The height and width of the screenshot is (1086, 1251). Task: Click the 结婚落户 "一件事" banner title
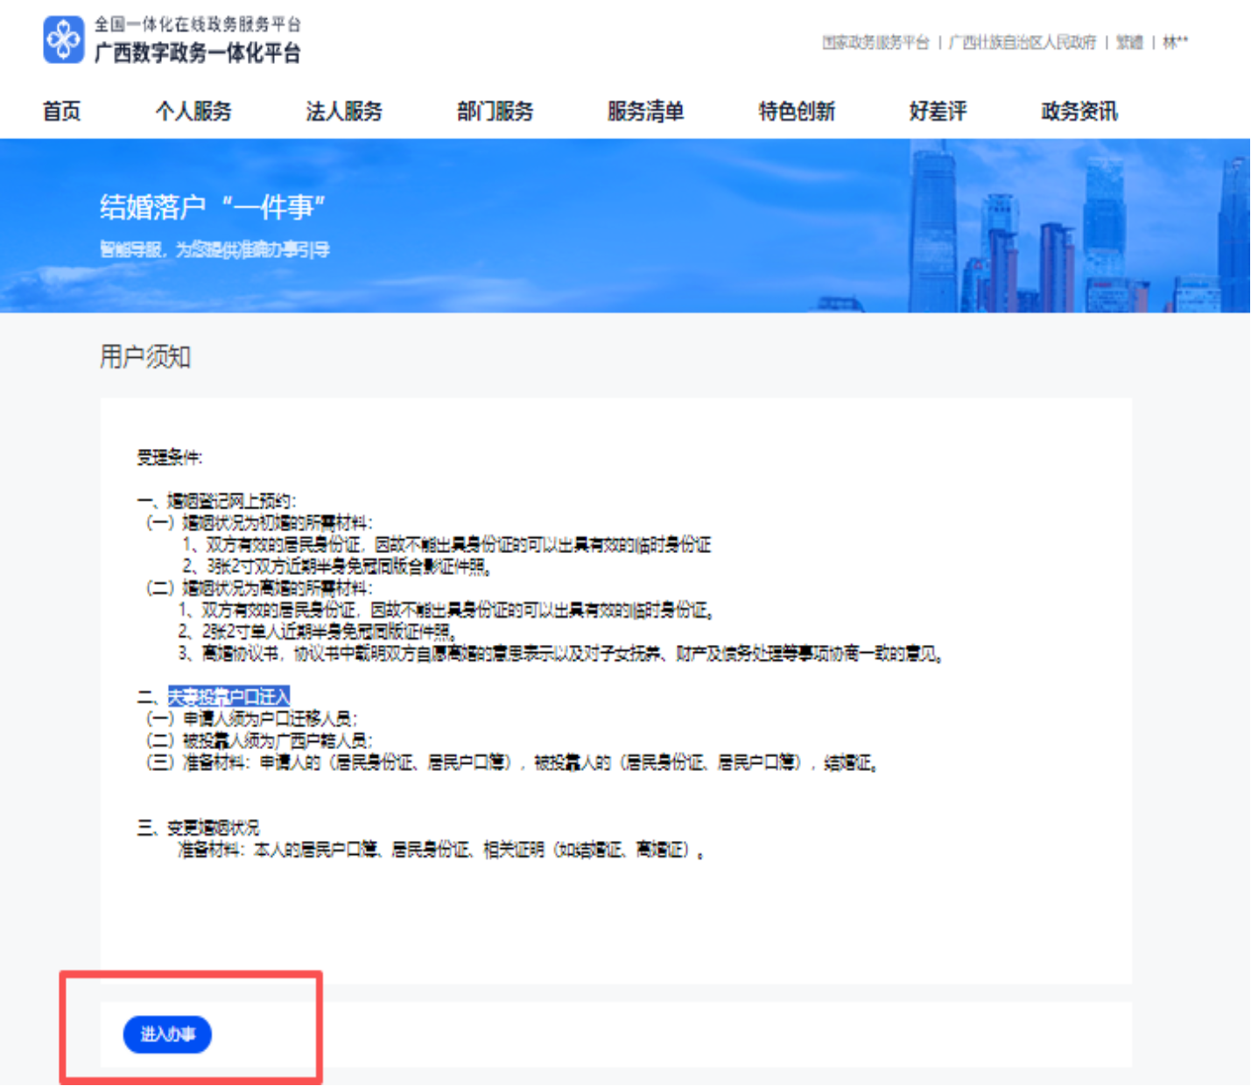coord(212,207)
